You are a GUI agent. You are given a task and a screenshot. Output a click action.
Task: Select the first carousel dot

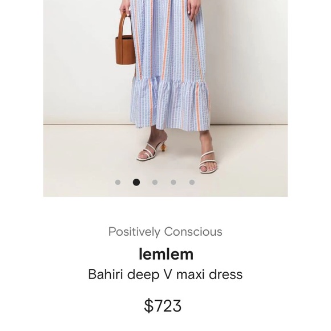[x=118, y=182]
